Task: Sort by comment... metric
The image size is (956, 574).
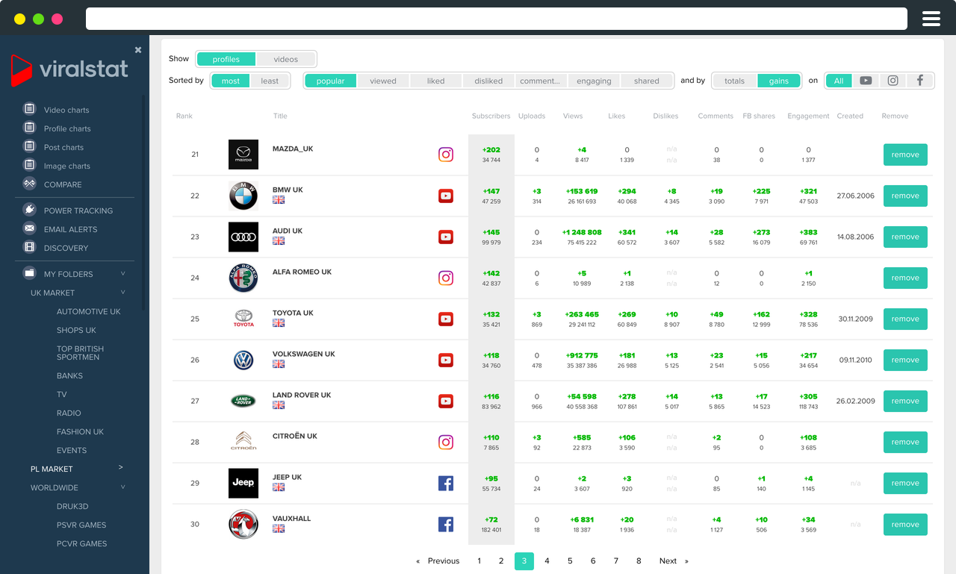Action: click(541, 81)
